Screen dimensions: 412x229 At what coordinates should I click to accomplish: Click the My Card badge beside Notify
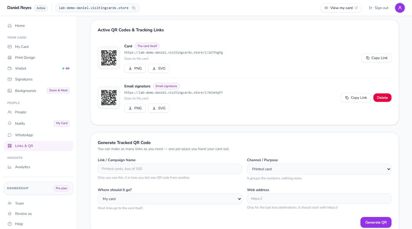pyautogui.click(x=62, y=123)
